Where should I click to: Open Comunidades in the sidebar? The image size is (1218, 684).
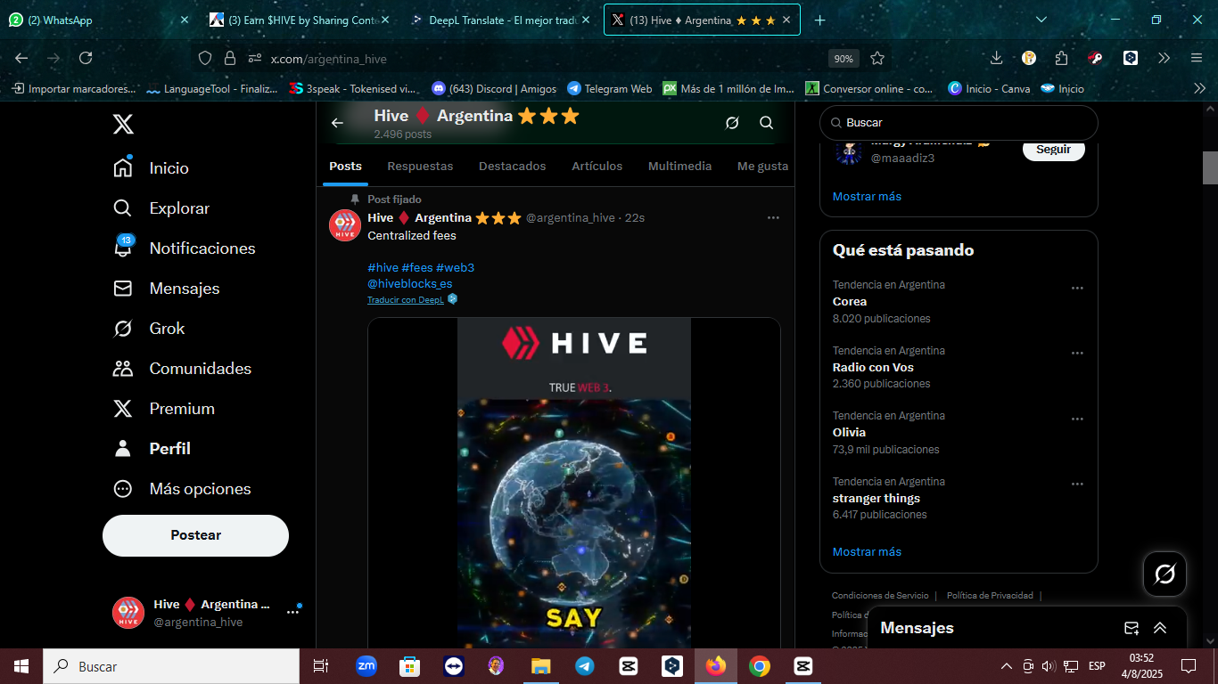pos(182,369)
